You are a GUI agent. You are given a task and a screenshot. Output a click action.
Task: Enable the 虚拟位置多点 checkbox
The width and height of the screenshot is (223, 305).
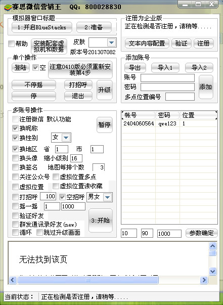point(56,177)
